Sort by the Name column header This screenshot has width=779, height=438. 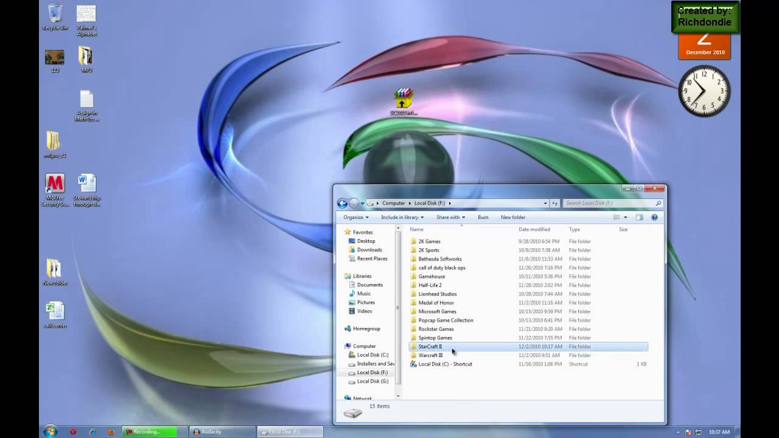(416, 229)
